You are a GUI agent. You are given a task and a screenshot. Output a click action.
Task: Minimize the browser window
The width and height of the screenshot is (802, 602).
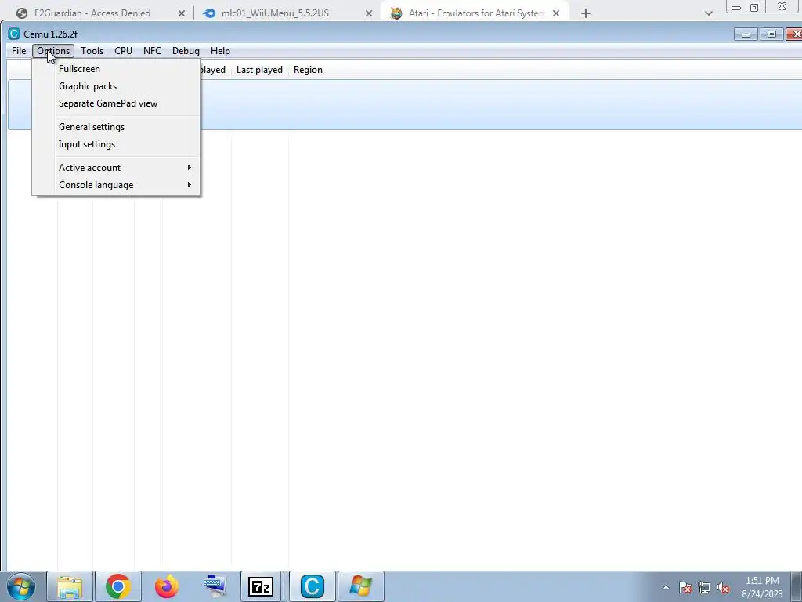point(736,6)
